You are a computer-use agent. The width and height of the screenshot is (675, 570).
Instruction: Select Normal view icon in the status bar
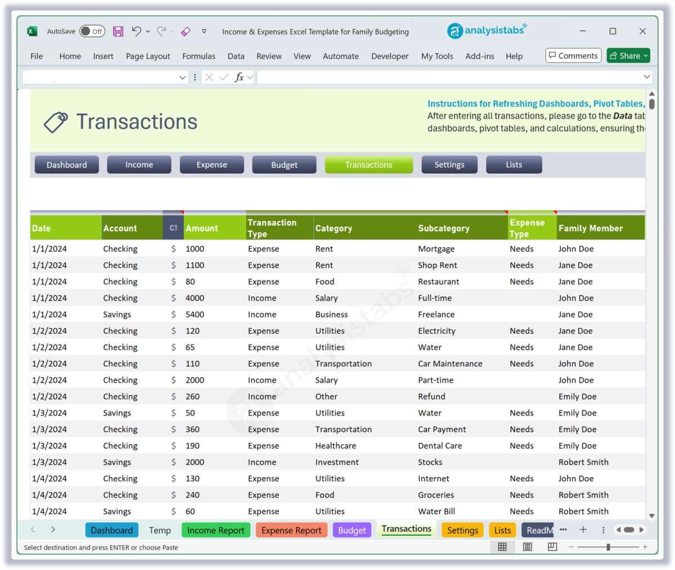(502, 546)
